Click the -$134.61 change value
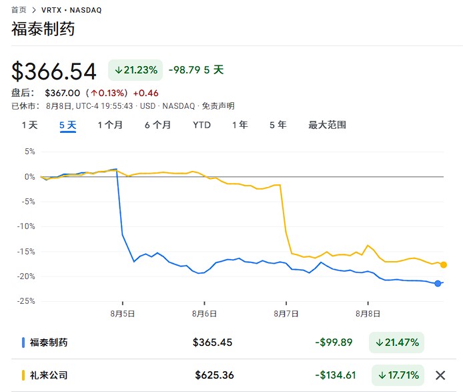The image size is (463, 392). click(x=336, y=375)
